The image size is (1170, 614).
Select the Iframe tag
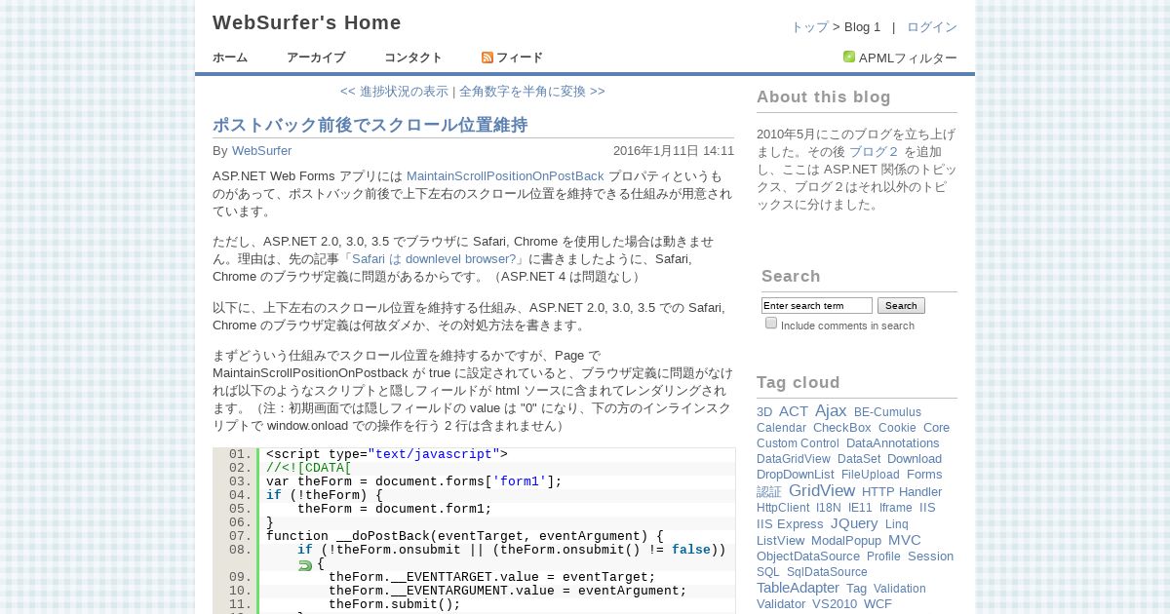pyautogui.click(x=896, y=508)
